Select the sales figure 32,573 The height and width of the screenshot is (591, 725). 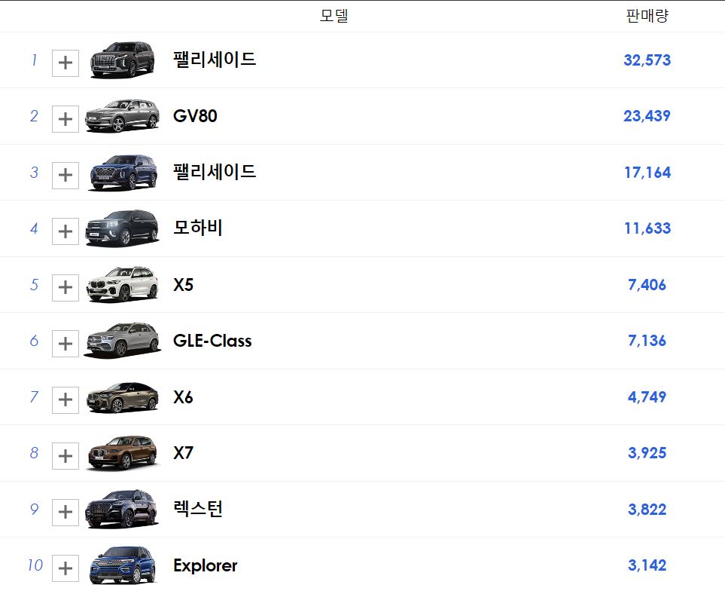click(x=647, y=60)
